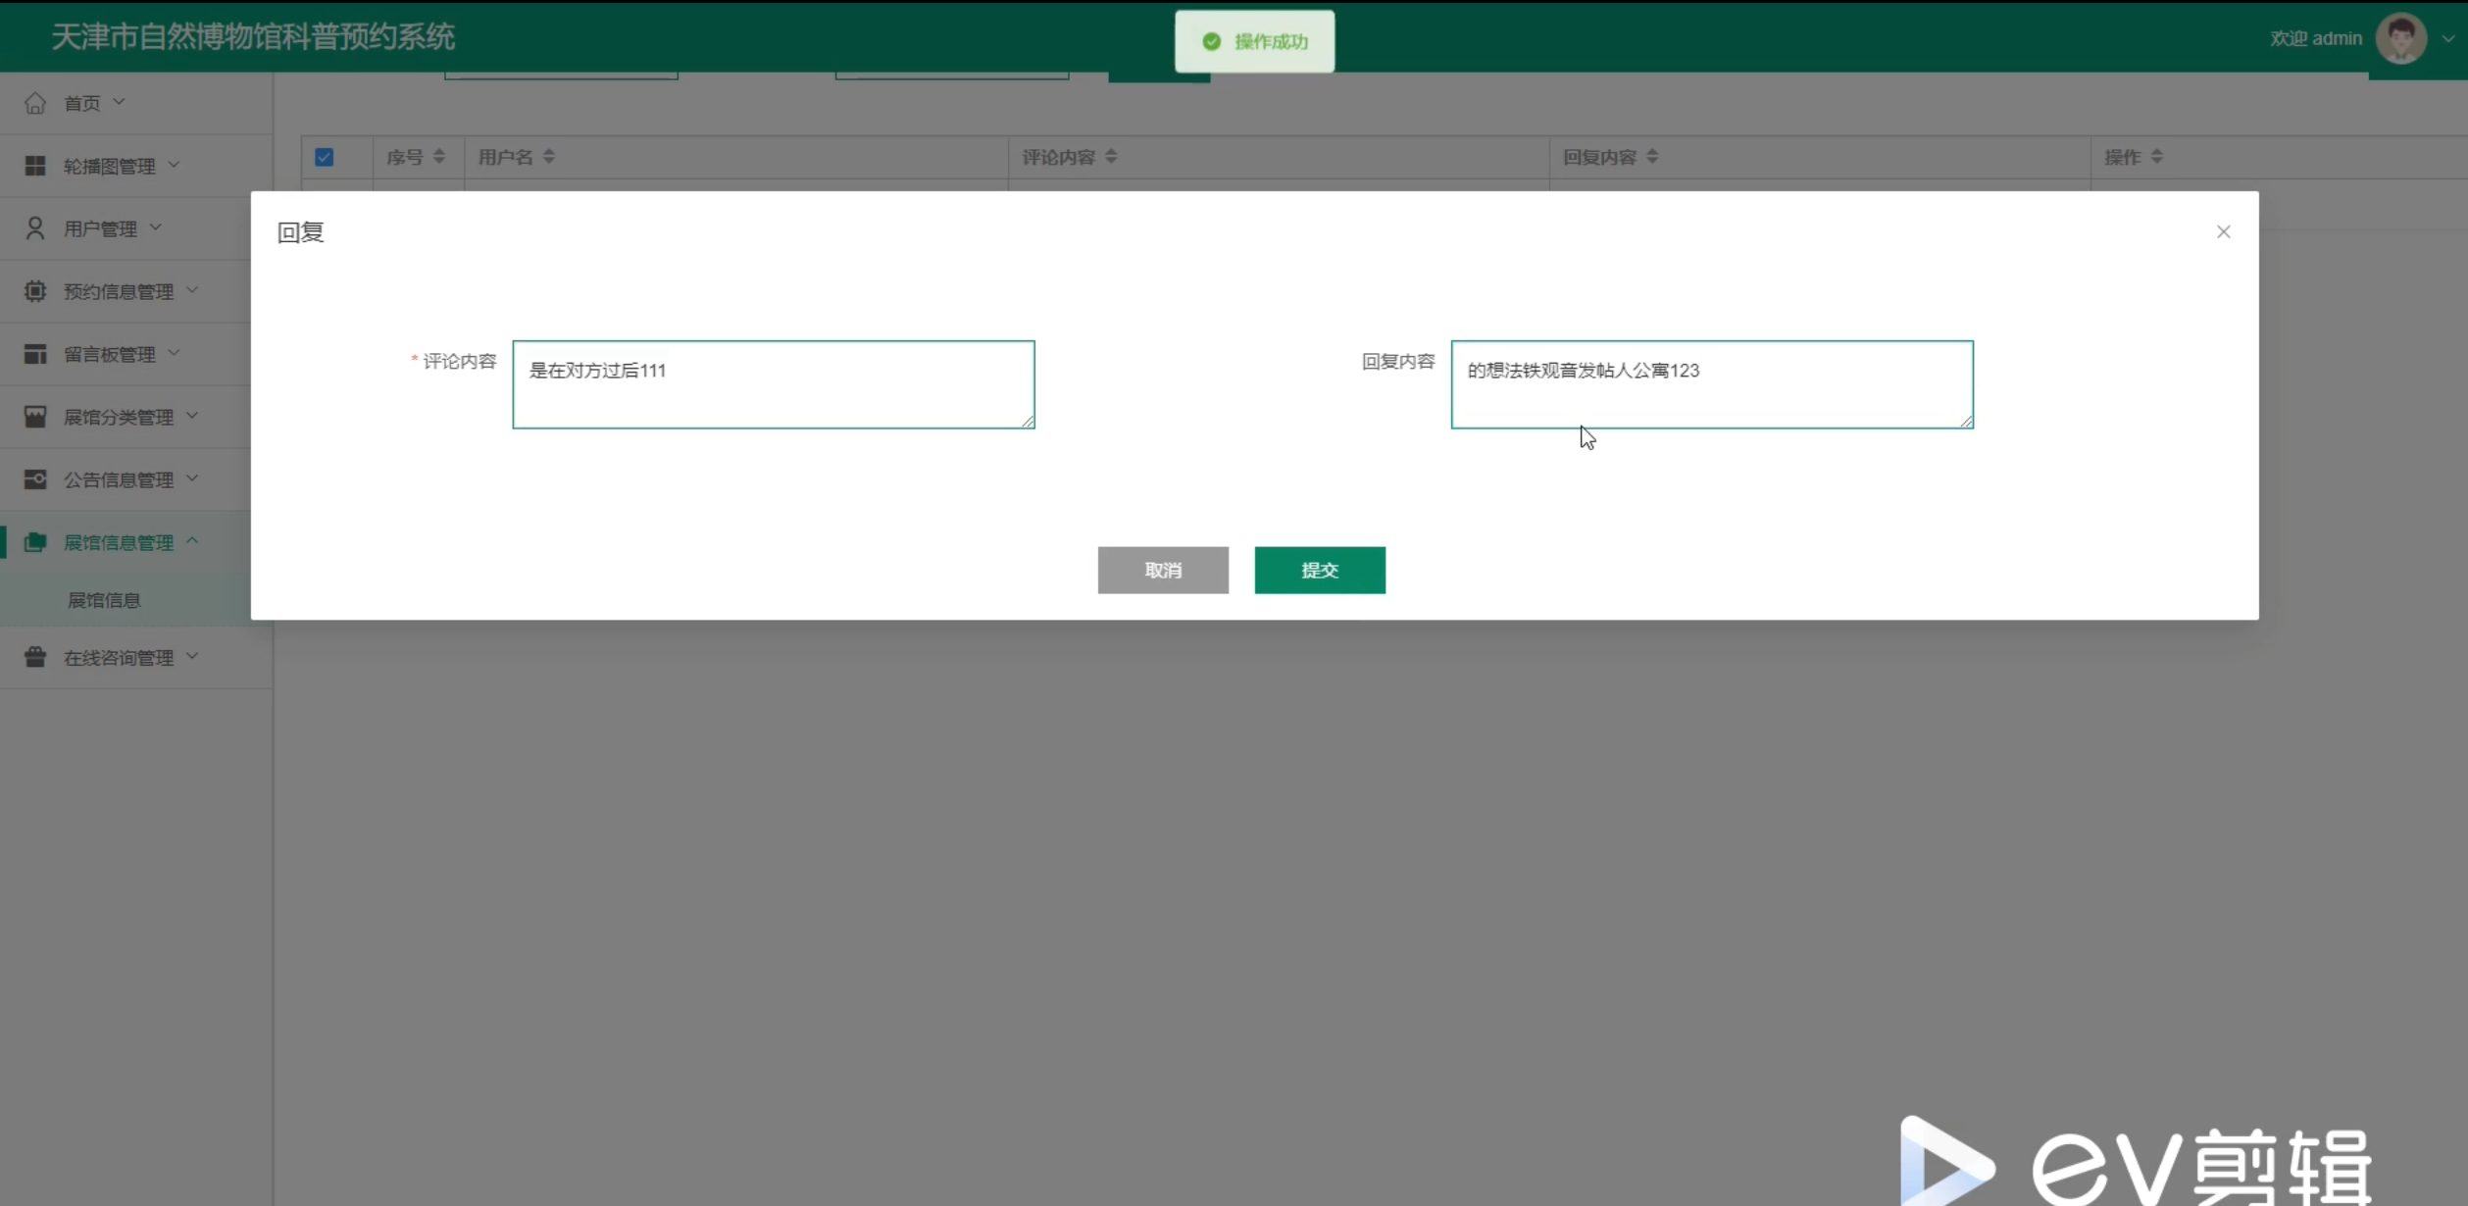Sort table by 序号 column arrows
2468x1206 pixels.
tap(439, 157)
